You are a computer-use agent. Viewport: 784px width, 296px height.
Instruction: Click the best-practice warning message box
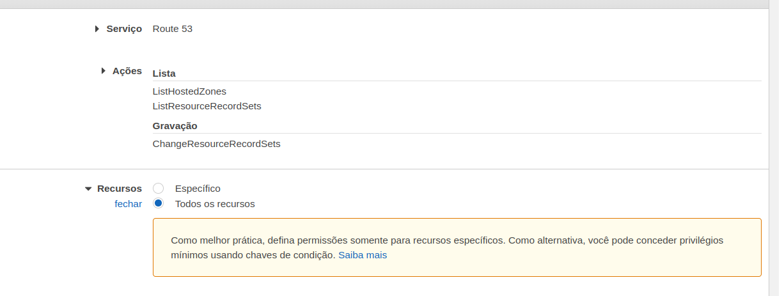(457, 247)
